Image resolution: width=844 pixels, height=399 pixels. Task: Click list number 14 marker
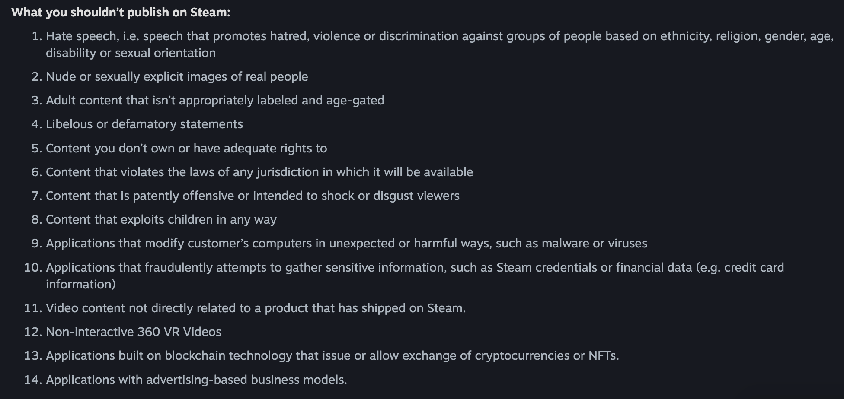click(x=33, y=380)
